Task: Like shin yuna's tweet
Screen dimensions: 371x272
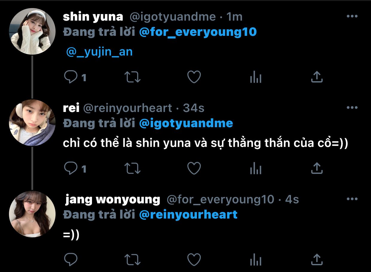Action: [194, 77]
